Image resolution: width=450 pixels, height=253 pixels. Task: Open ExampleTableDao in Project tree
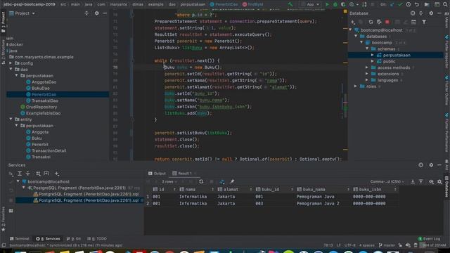point(43,113)
